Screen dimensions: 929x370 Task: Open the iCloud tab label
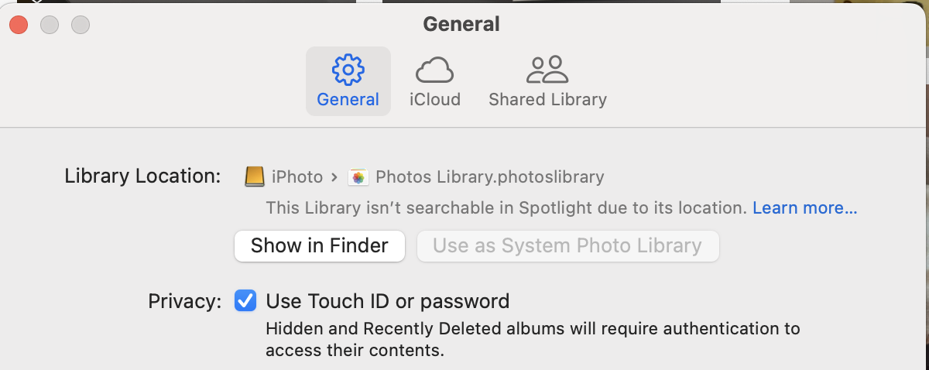click(434, 100)
